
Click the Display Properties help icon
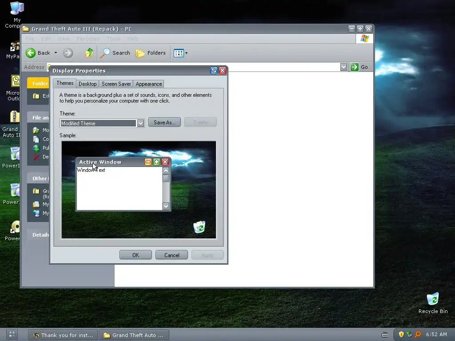pos(214,71)
